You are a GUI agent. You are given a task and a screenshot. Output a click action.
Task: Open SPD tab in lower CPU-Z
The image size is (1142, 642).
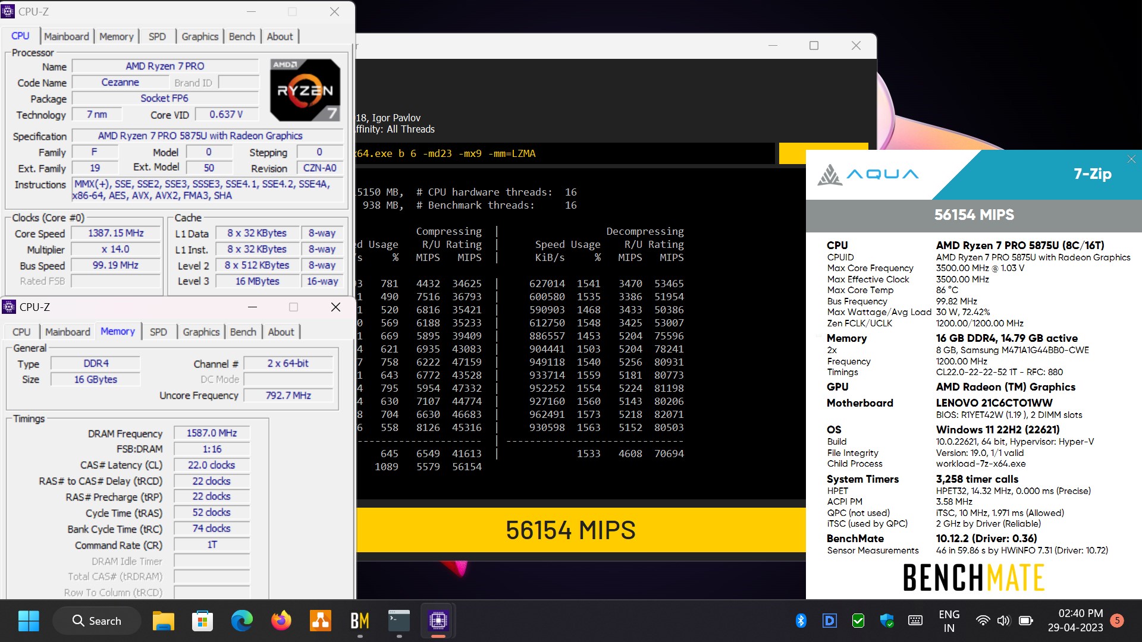click(x=158, y=332)
